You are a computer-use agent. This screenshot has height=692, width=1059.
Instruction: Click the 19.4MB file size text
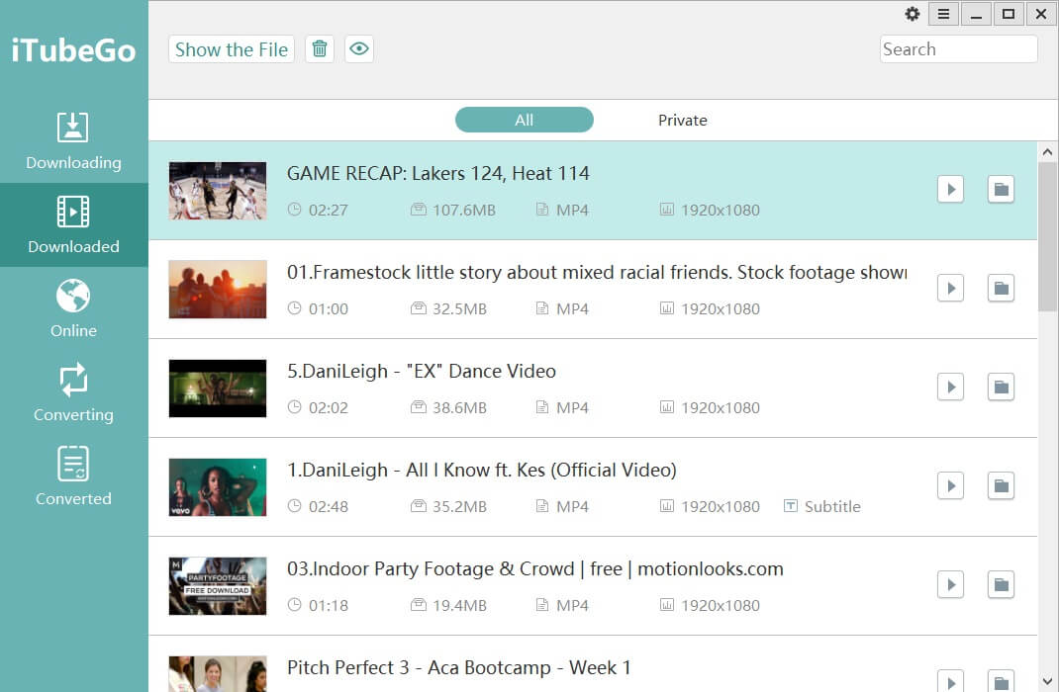459,606
